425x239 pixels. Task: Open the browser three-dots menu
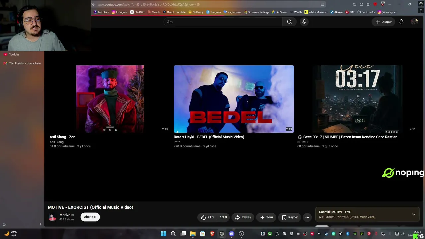tap(389, 4)
